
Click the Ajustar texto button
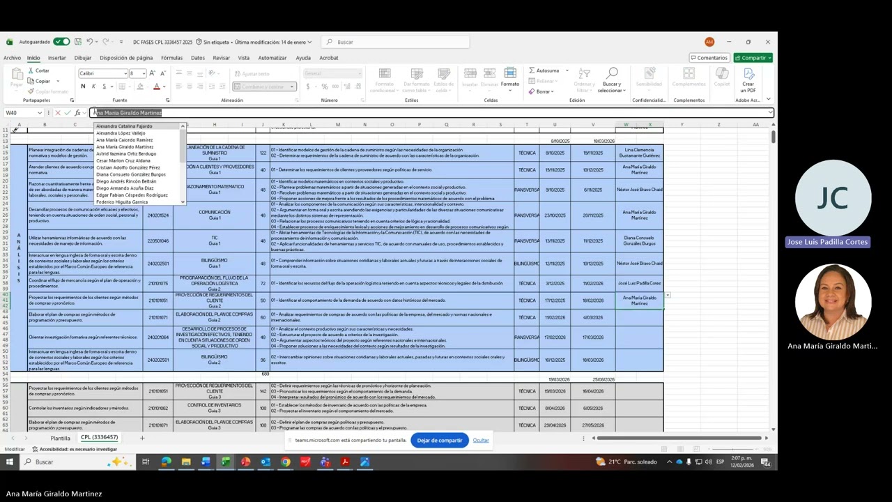[x=251, y=73]
